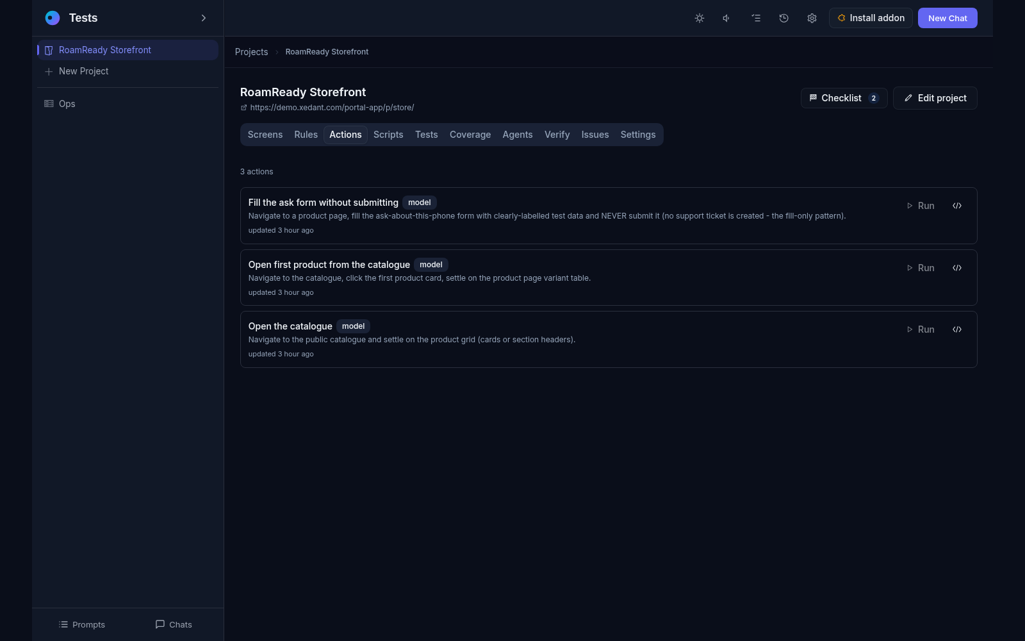Image resolution: width=1025 pixels, height=641 pixels.
Task: Switch to the Rules tab
Action: click(306, 135)
